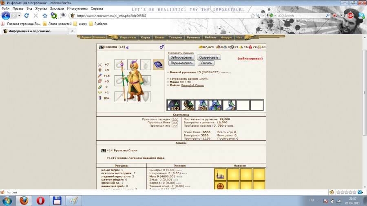The height and width of the screenshot is (206, 367).
Task: Open the Рейтинг game menu item
Action: 211,37
